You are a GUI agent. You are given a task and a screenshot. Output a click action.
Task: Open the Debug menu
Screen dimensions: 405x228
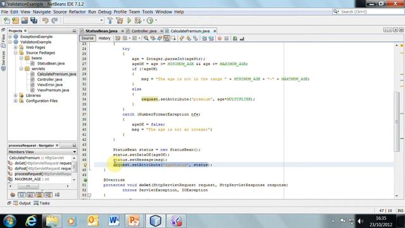tap(104, 12)
